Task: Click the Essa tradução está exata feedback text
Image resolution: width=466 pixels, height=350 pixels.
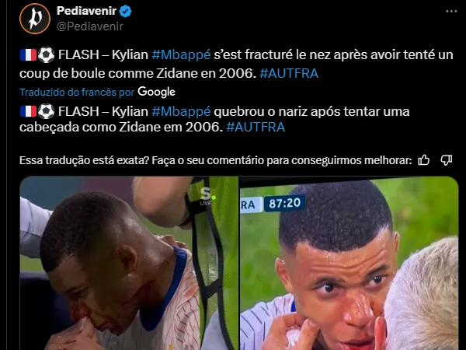Action: (216, 160)
